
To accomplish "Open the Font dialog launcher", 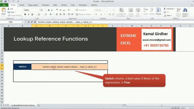I will click(x=53, y=18).
